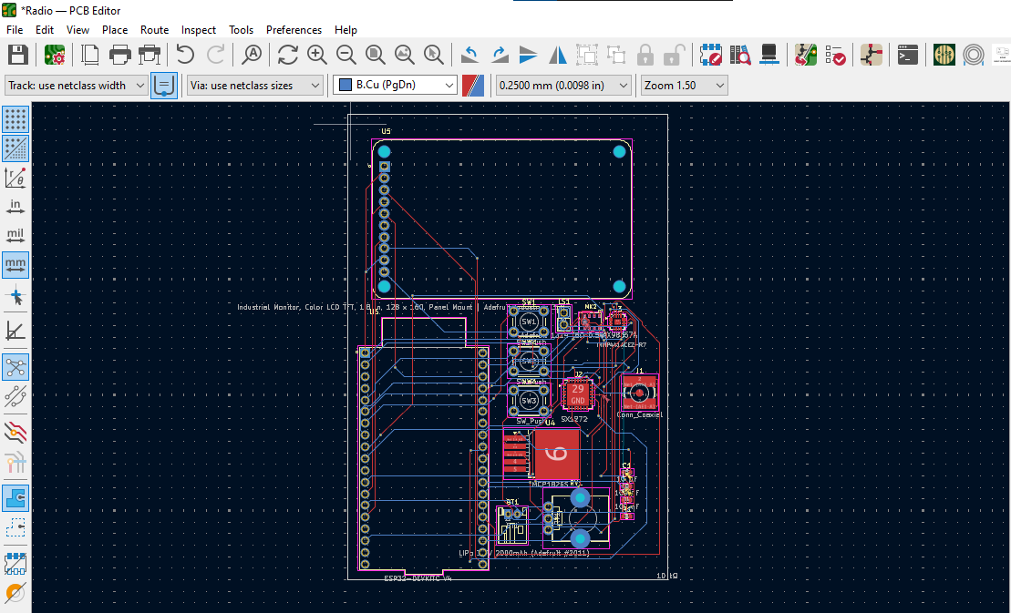
Task: Click the Plot printer icon
Action: [150, 55]
